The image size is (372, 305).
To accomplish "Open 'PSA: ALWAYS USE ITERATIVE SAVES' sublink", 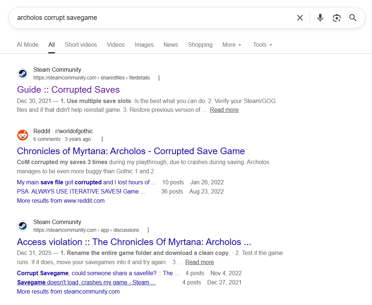I will tap(81, 191).
